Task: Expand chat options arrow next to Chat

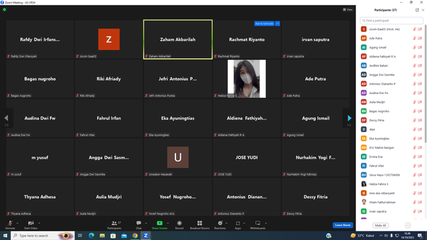Action: click(146, 223)
